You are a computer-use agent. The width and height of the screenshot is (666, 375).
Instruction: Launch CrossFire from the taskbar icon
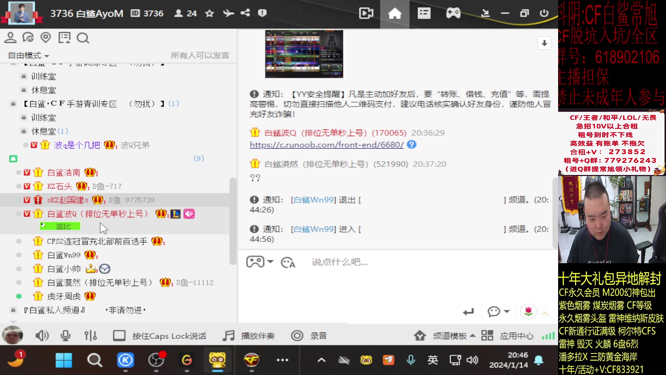(252, 360)
